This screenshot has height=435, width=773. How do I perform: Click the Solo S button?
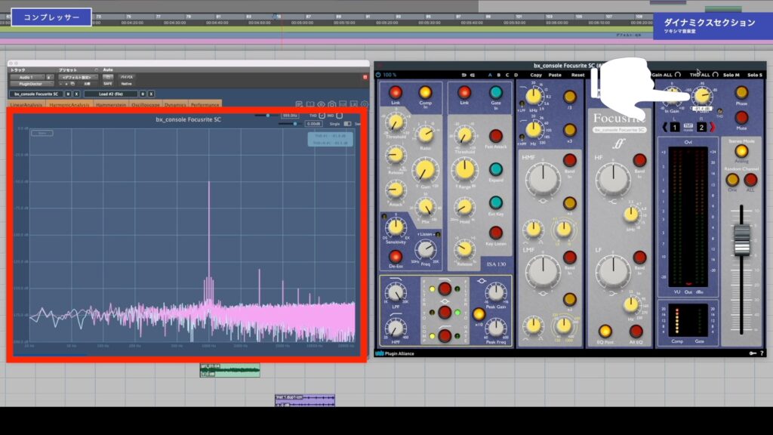[x=755, y=75]
